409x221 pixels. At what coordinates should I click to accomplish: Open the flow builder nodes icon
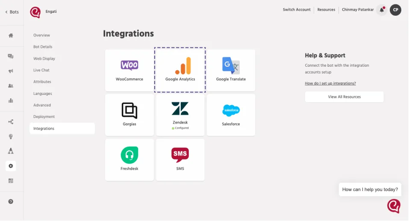tap(11, 122)
